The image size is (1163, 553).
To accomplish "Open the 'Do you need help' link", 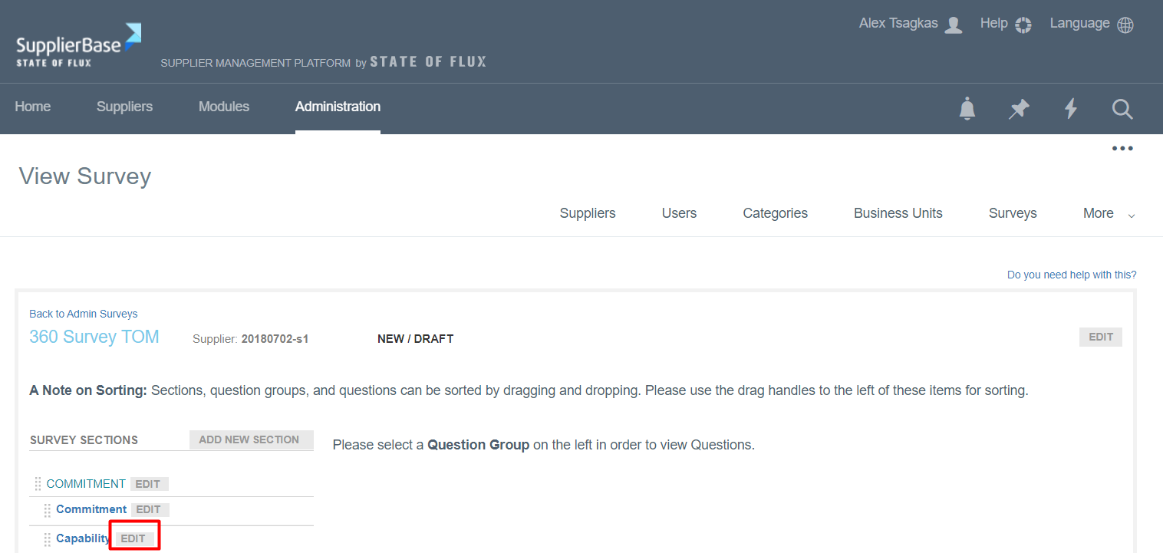I will point(1072,275).
